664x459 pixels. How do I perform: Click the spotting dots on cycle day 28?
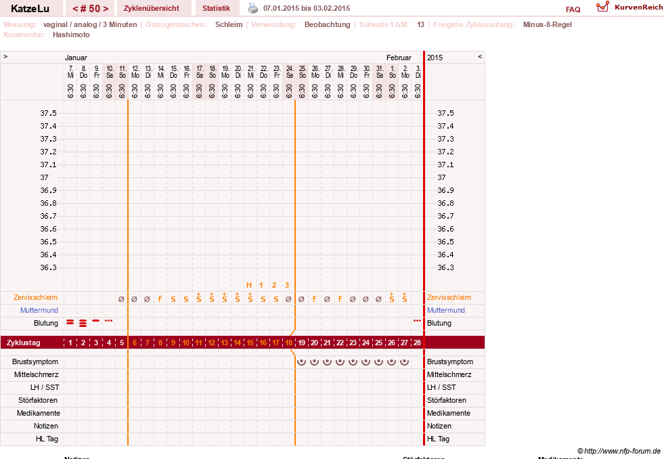(x=417, y=320)
